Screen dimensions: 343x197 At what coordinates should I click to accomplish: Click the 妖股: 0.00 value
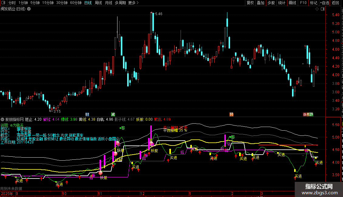pyautogui.click(x=144, y=119)
